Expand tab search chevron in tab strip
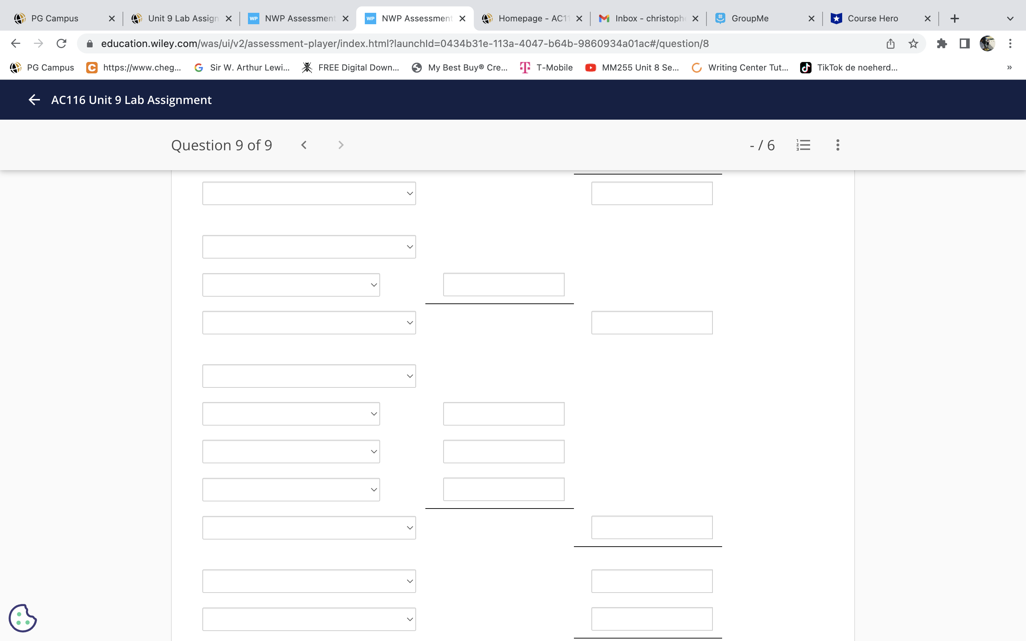 [1010, 19]
